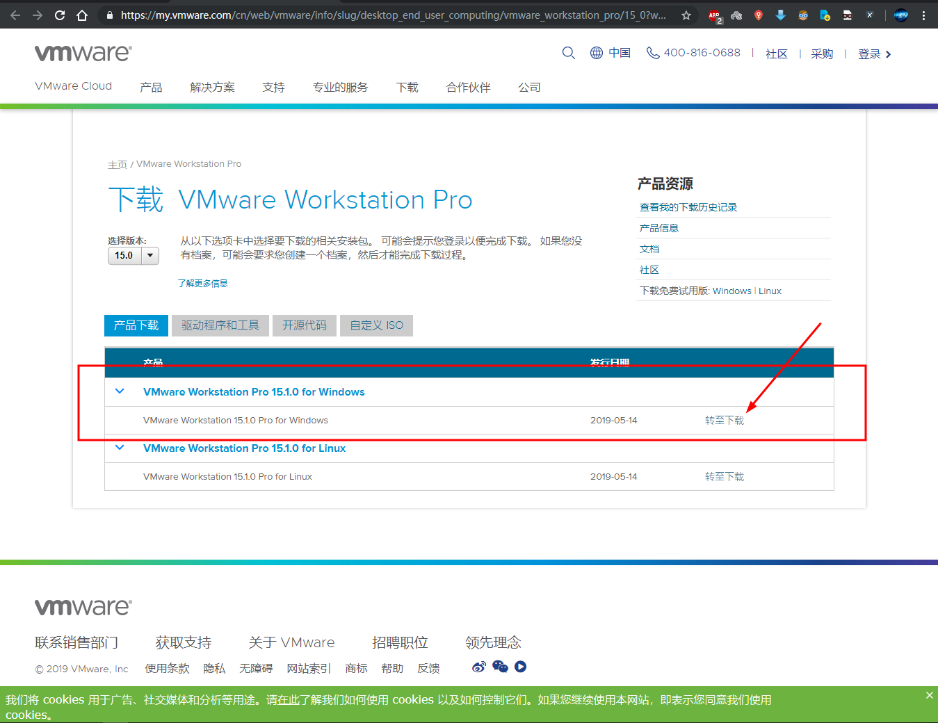Call the phone number 400-816-0688
Viewport: 938px width, 723px height.
point(694,53)
